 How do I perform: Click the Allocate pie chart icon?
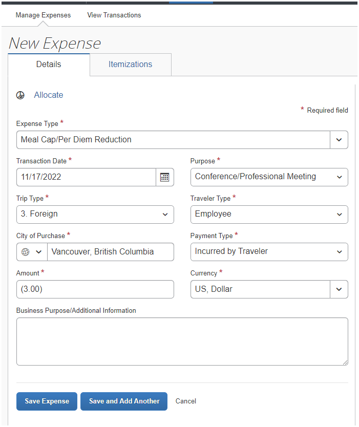coord(20,95)
